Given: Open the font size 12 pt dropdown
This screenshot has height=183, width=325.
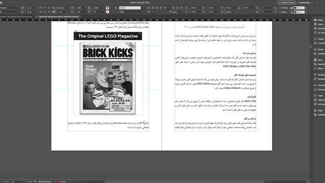Looking at the screenshot, I should (36, 8).
